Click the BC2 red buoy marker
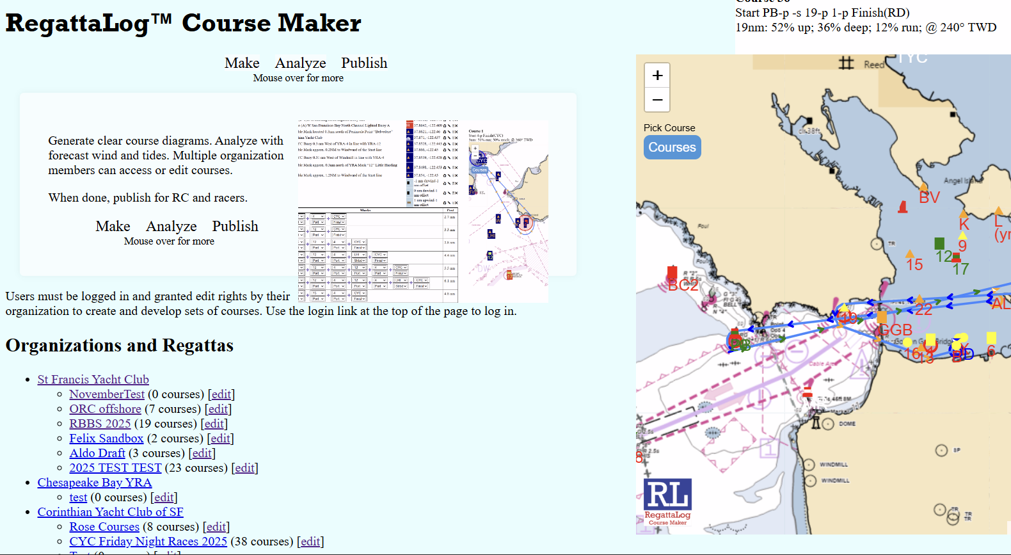 pyautogui.click(x=672, y=272)
